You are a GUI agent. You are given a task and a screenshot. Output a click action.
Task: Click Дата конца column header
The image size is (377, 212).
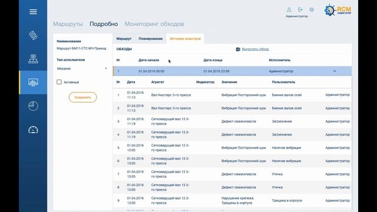point(213,60)
